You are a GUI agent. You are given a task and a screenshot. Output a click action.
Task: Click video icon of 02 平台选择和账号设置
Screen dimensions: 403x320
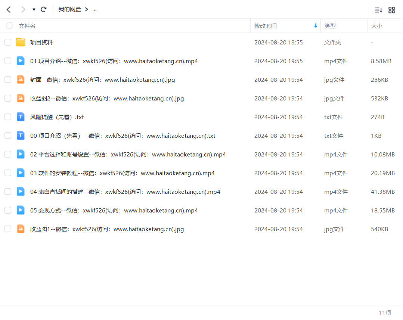pyautogui.click(x=21, y=154)
